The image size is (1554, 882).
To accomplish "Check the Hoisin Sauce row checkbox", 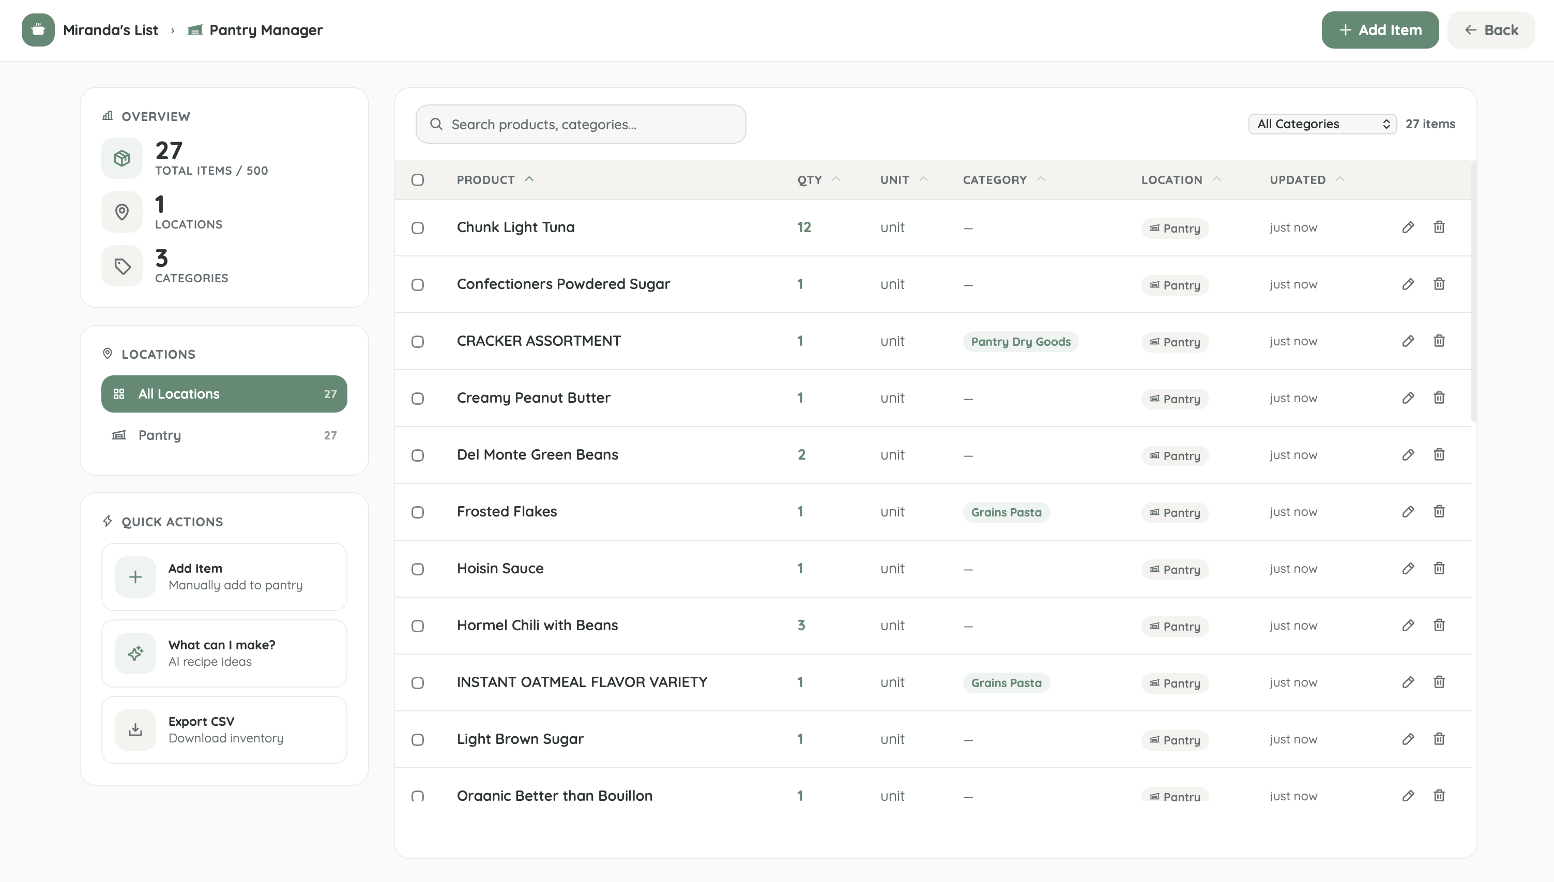I will 418,569.
